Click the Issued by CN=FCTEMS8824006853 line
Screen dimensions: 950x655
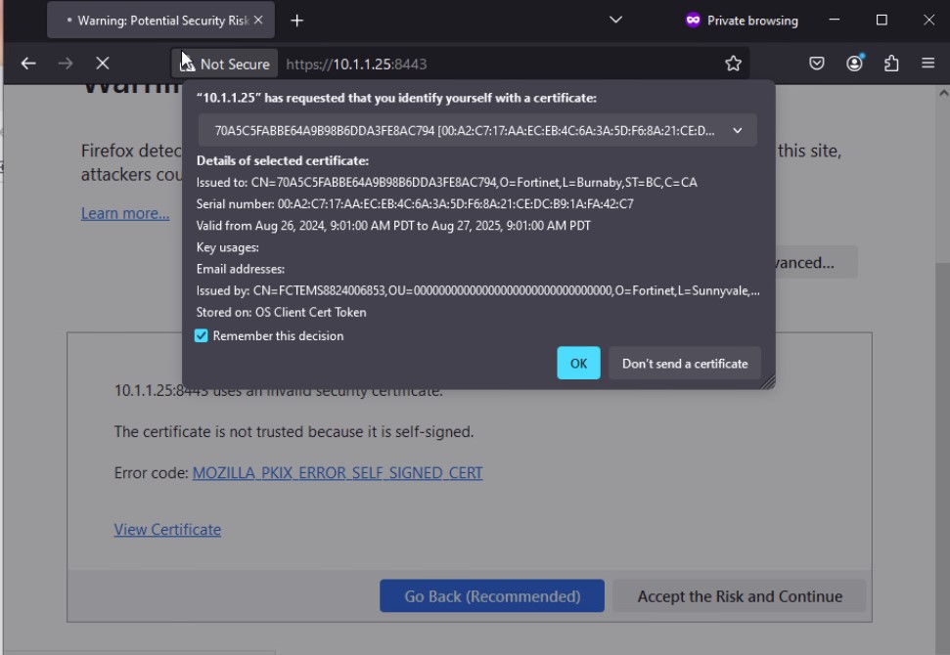[477, 290]
